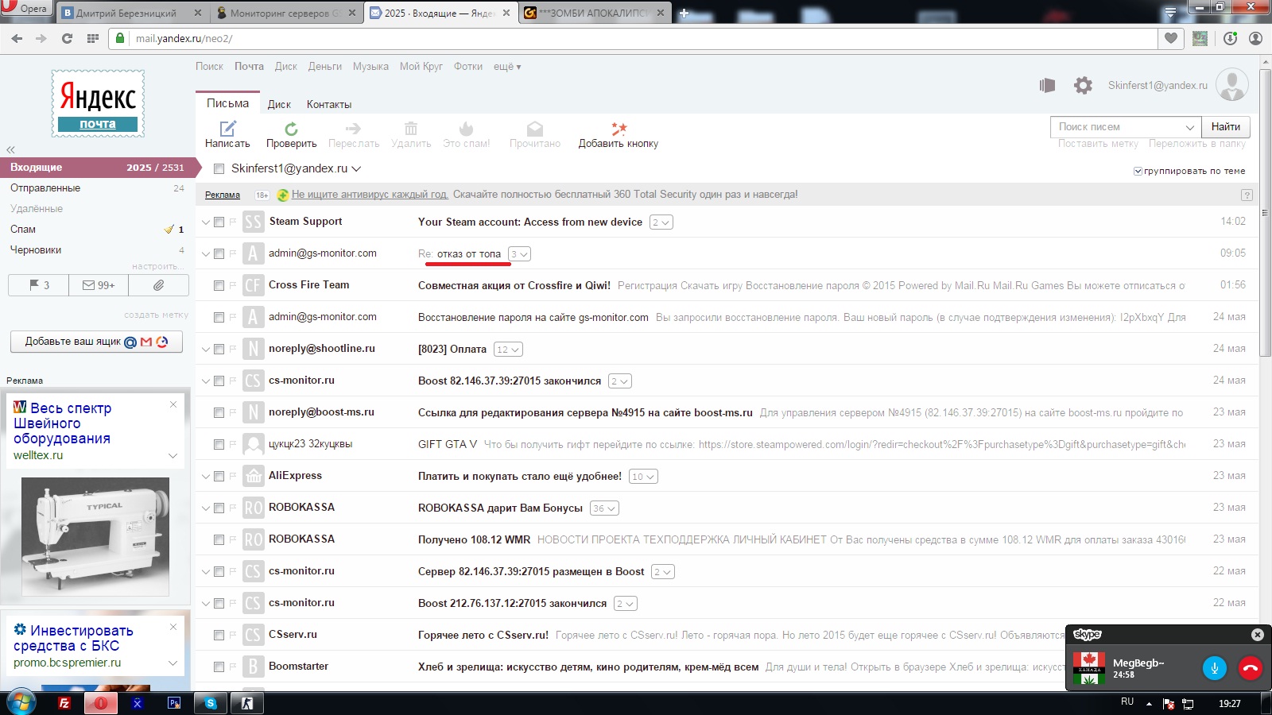Expand [8023] Оплата thread count 12
1272x715 pixels.
(508, 350)
